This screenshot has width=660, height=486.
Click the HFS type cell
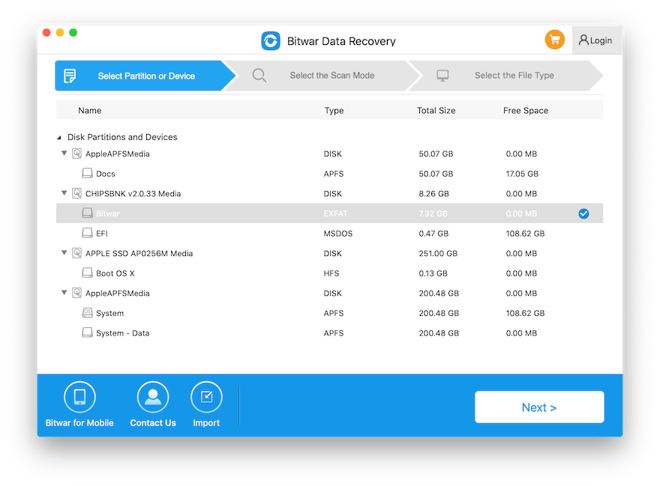331,273
